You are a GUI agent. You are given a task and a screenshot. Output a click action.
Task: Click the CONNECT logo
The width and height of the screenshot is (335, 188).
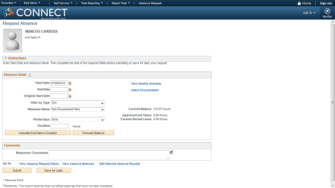click(35, 13)
